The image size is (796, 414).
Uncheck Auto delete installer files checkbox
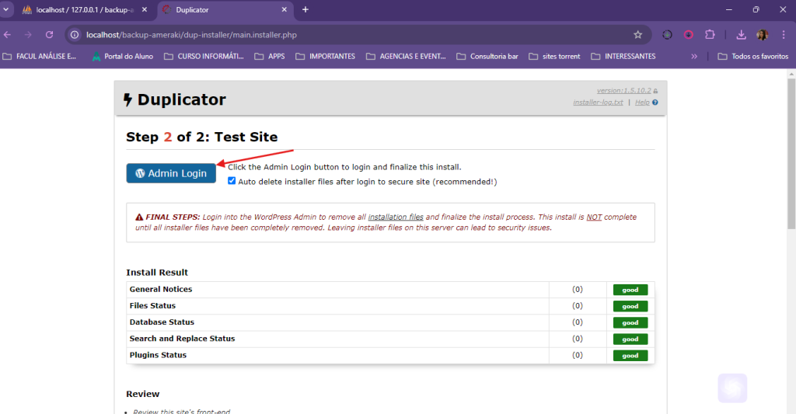click(232, 181)
